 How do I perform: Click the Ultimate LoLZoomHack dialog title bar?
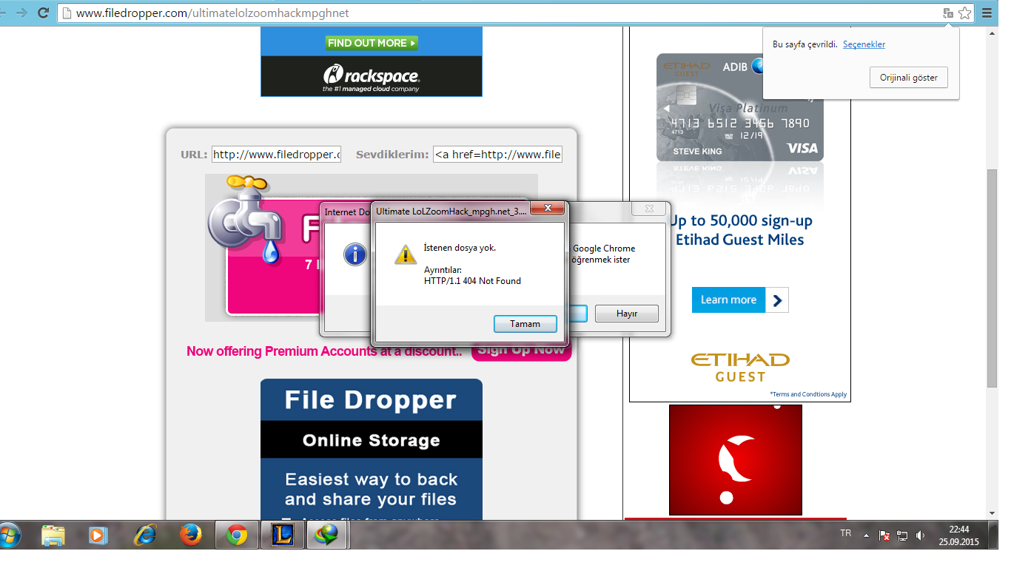coord(451,211)
